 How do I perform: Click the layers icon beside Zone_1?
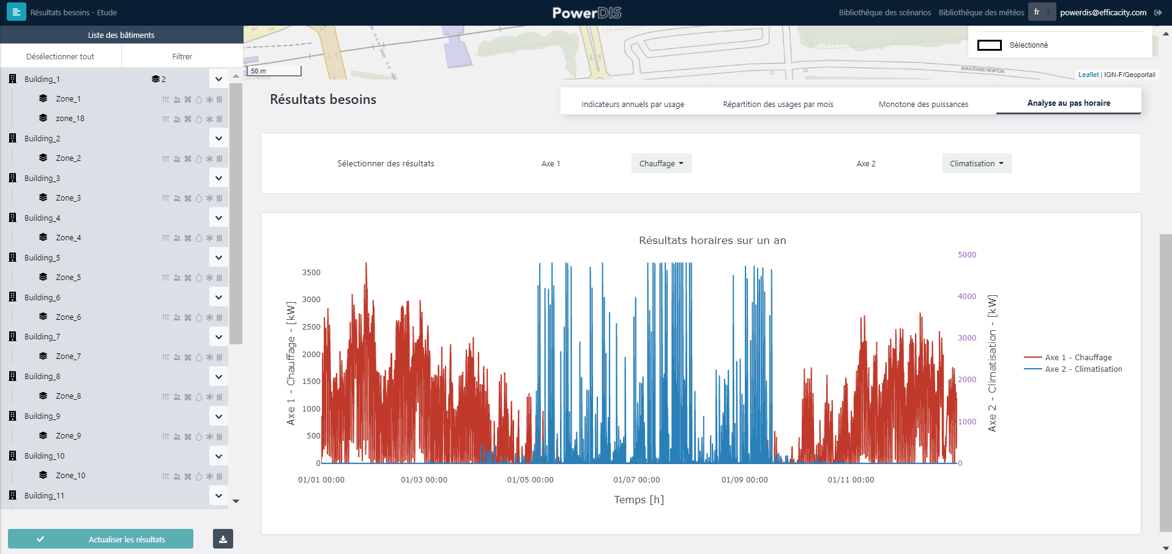tap(43, 98)
